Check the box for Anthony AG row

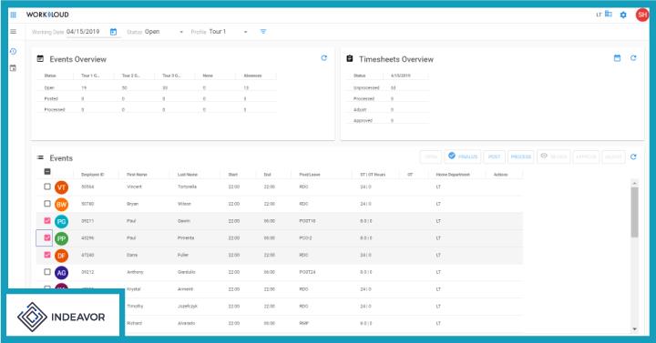pyautogui.click(x=47, y=271)
